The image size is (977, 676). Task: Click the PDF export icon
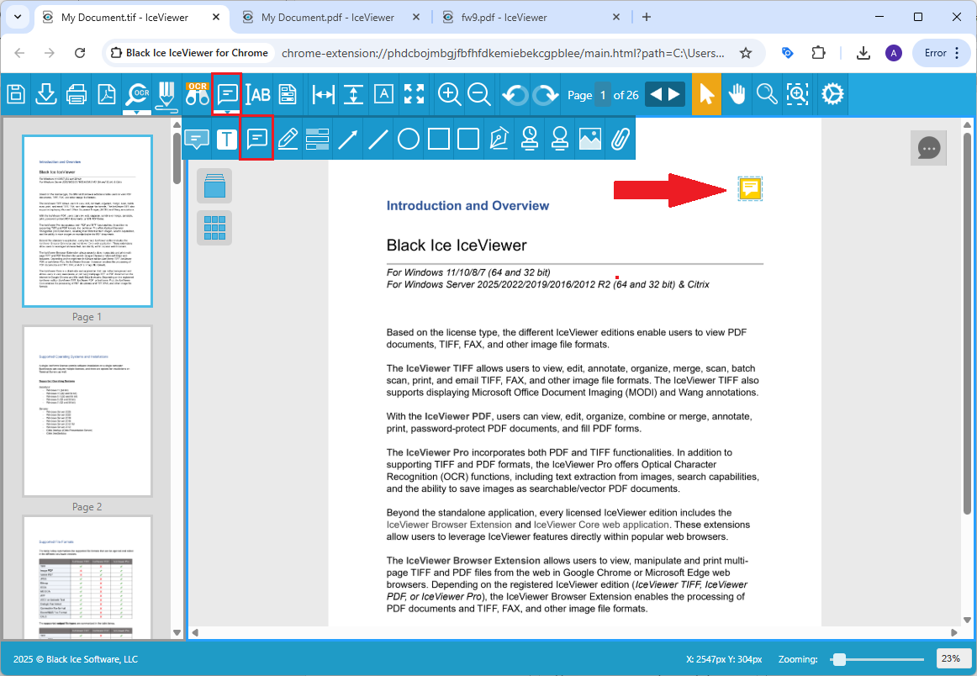pos(107,95)
